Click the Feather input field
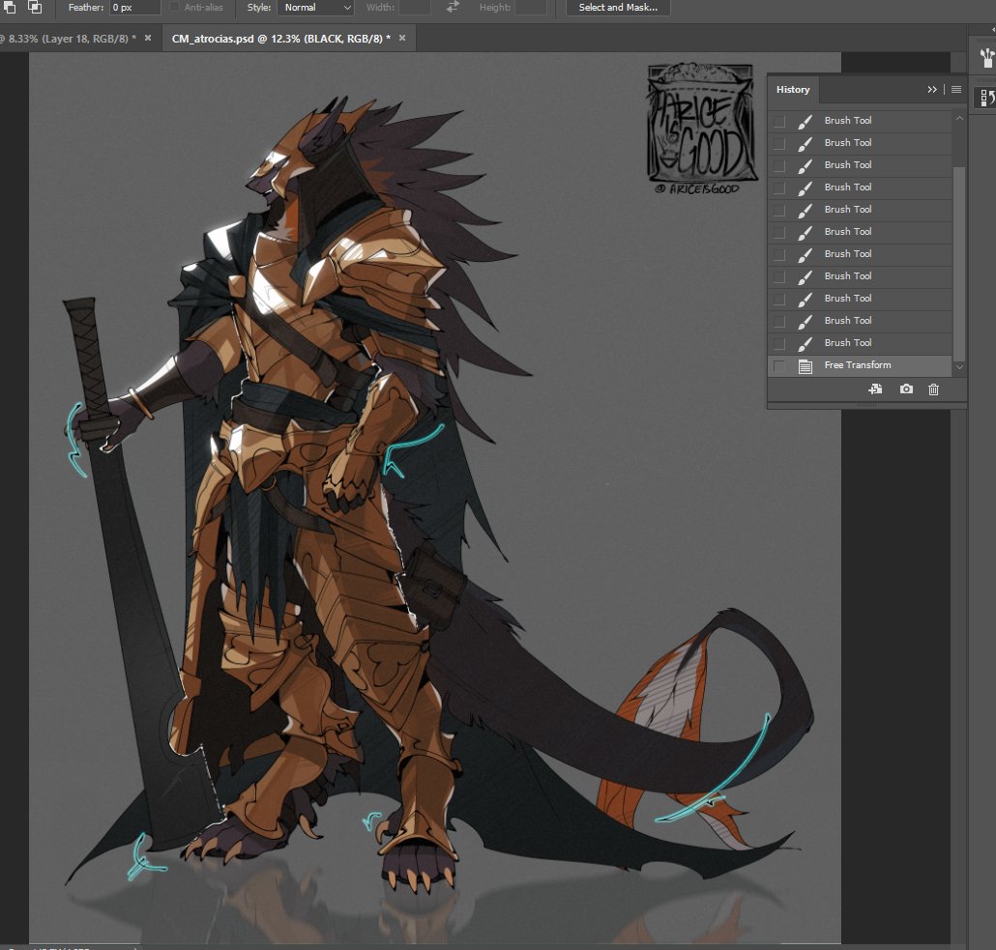This screenshot has width=996, height=950. [134, 8]
